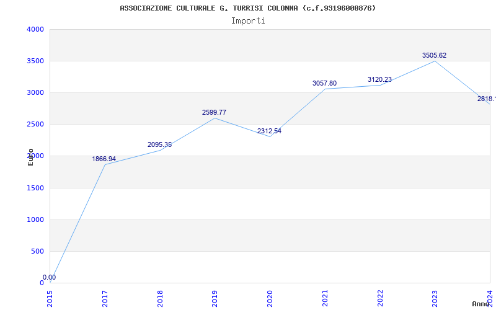Select data label 3057.80
The height and width of the screenshot is (310, 496).
pos(324,83)
